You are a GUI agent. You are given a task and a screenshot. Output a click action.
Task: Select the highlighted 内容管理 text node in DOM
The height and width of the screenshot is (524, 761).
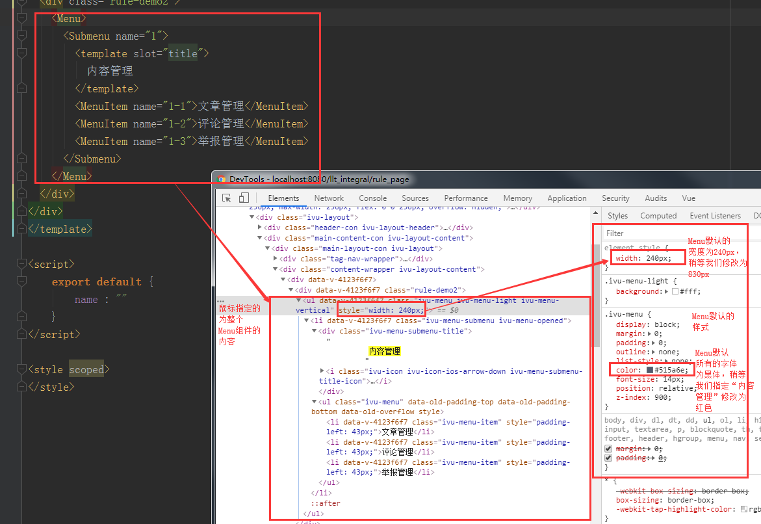(384, 351)
